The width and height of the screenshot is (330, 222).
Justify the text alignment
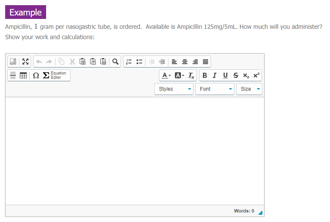(205, 62)
